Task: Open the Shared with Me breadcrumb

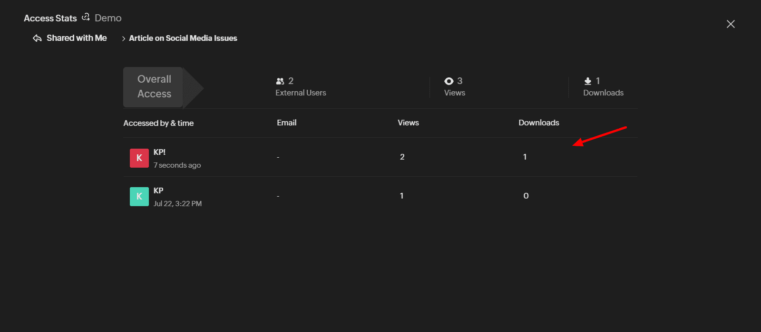Action: [77, 38]
